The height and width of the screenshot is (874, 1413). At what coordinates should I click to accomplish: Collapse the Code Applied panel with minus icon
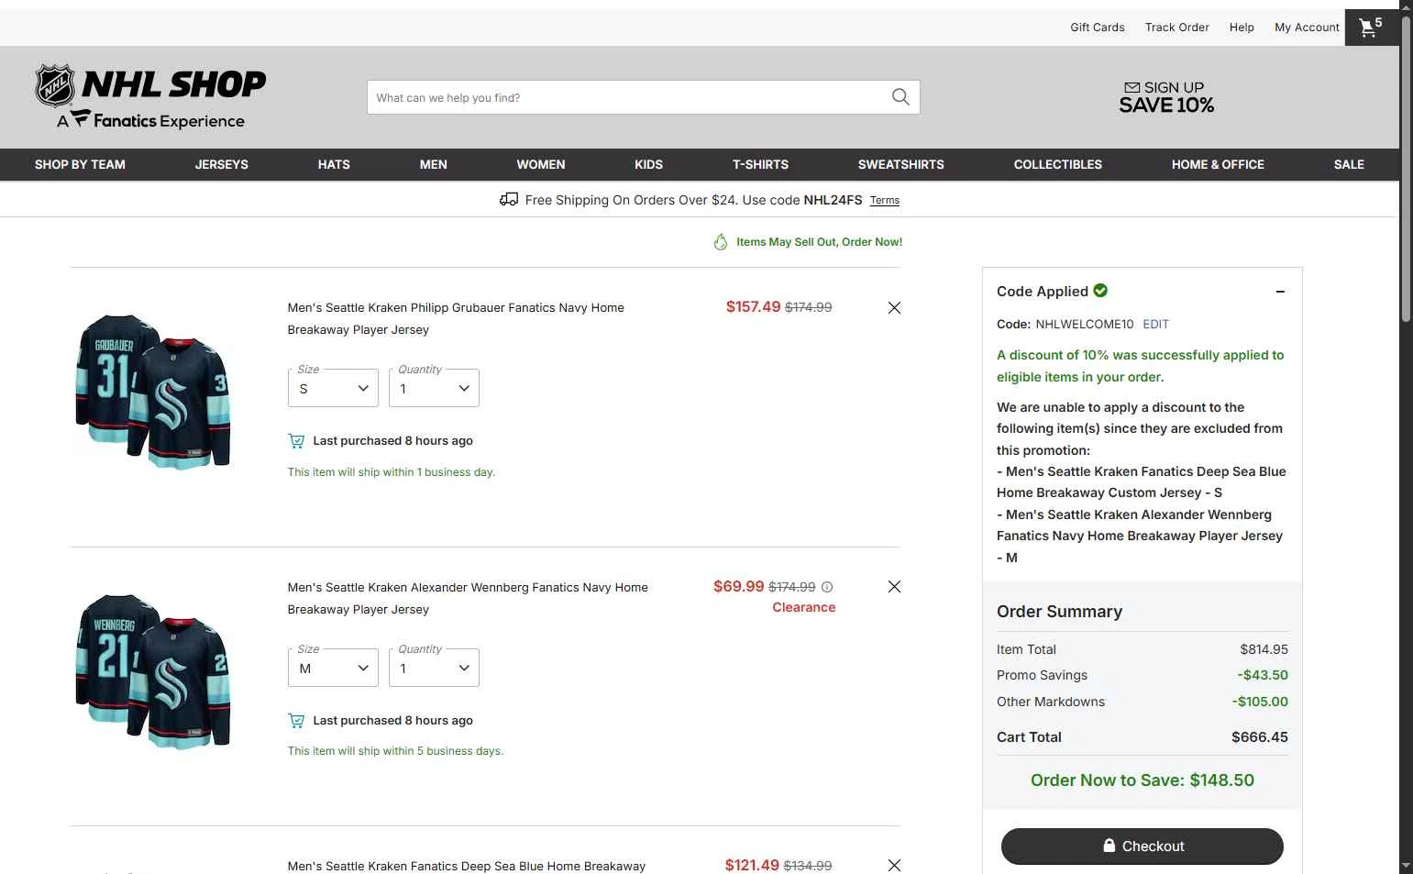1280,292
